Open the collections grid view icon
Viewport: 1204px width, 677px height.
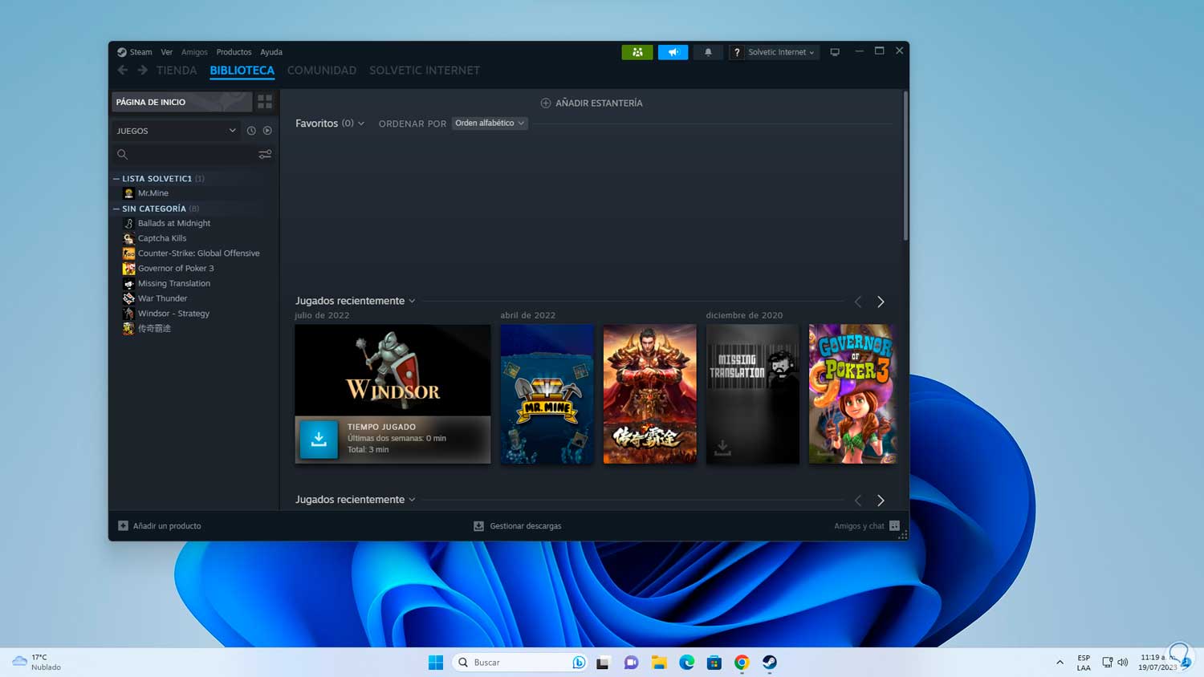[x=265, y=102]
